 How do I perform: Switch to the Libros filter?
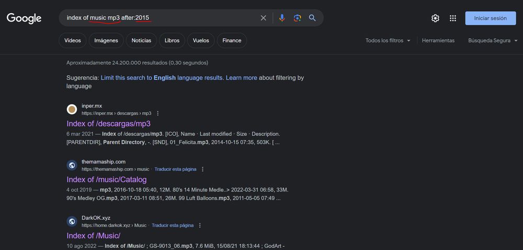coord(172,41)
